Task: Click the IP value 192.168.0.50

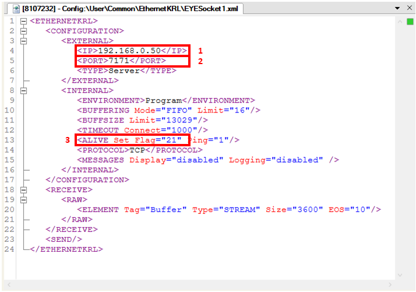Action: pos(129,51)
